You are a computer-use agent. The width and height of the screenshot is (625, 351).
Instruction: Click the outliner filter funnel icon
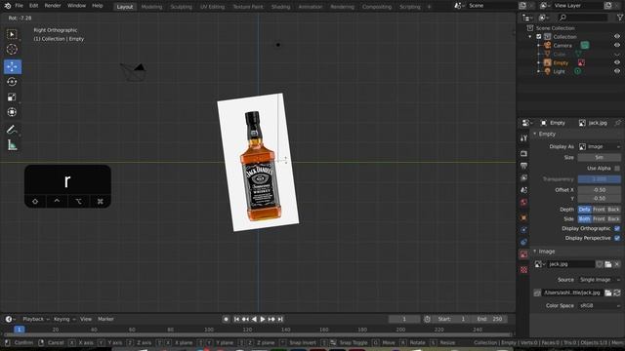(x=620, y=18)
